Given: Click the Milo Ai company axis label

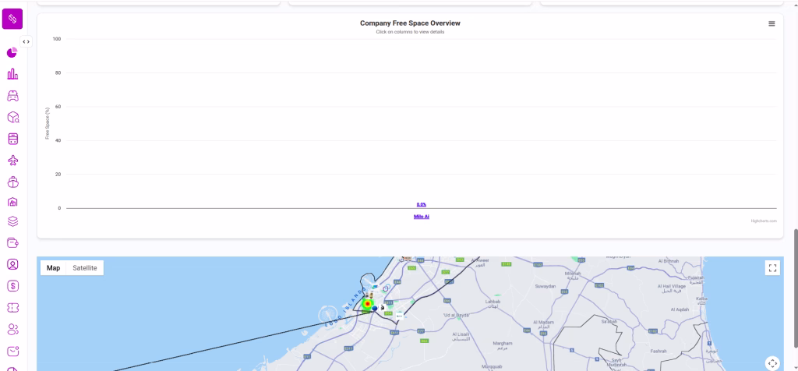Looking at the screenshot, I should (422, 217).
